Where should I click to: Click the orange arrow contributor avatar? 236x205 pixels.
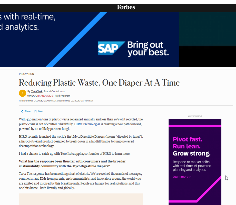[x=23, y=93]
